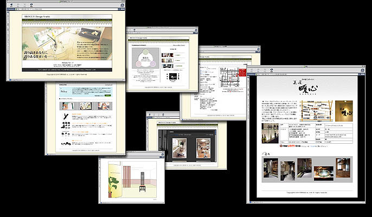Click the green top circle of B.D.S diagram
This screenshot has width=372, height=217.
146,52
